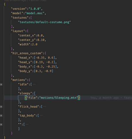The height and width of the screenshot is (139, 132).
Task: Click the "head_x" key
Action: (x=25, y=58)
